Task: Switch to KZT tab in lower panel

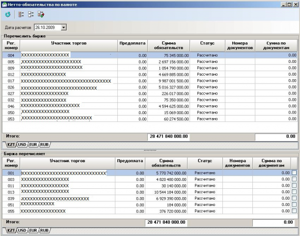Action: coord(11,231)
